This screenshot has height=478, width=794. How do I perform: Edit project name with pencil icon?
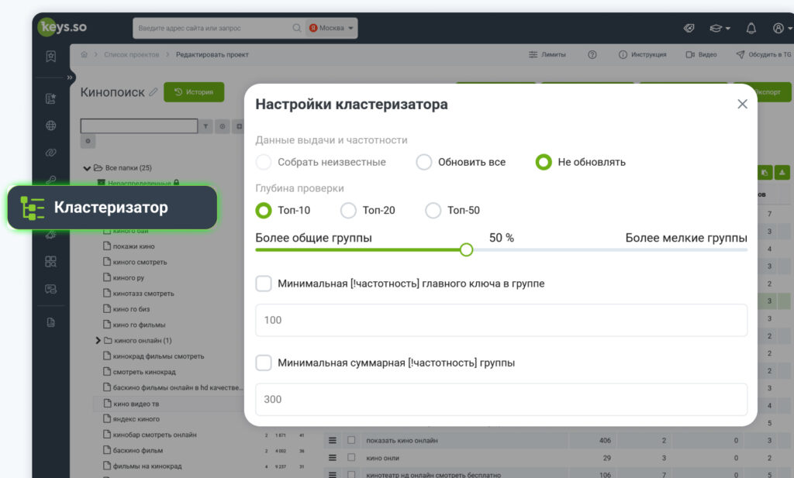point(153,92)
